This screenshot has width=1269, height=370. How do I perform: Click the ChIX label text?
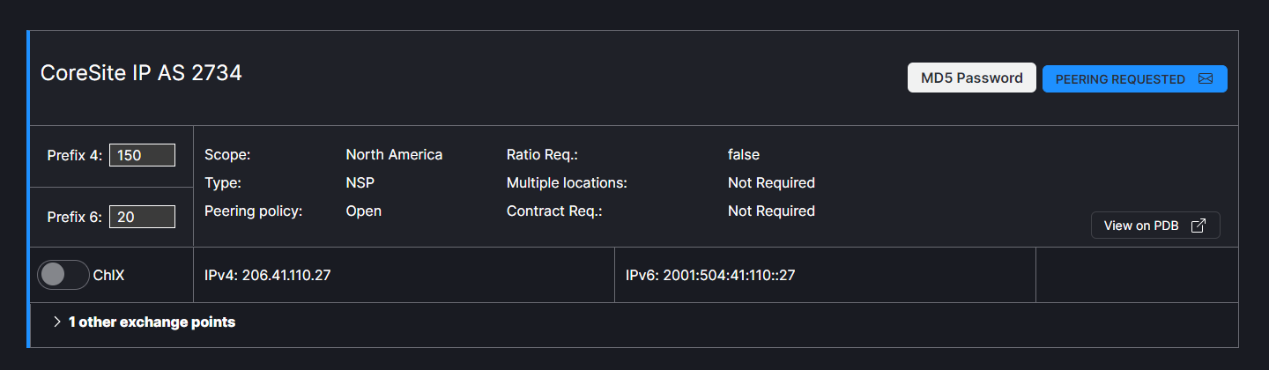[109, 276]
